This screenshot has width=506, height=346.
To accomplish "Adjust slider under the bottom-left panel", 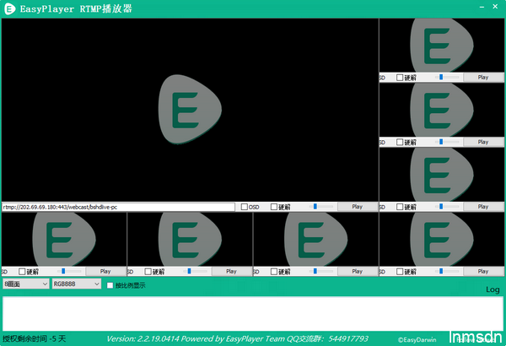I will pyautogui.click(x=69, y=272).
